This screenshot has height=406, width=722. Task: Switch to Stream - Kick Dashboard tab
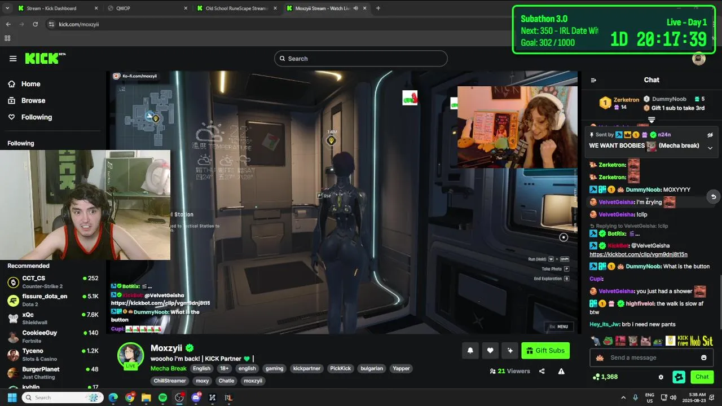click(x=58, y=8)
